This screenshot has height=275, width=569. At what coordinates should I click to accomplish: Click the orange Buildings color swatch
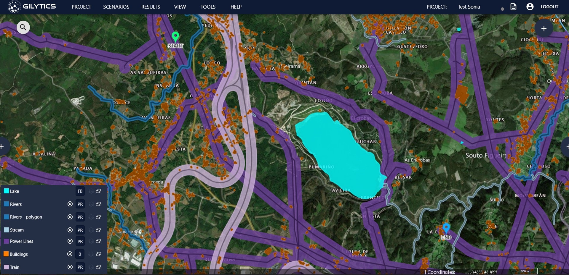click(x=6, y=254)
